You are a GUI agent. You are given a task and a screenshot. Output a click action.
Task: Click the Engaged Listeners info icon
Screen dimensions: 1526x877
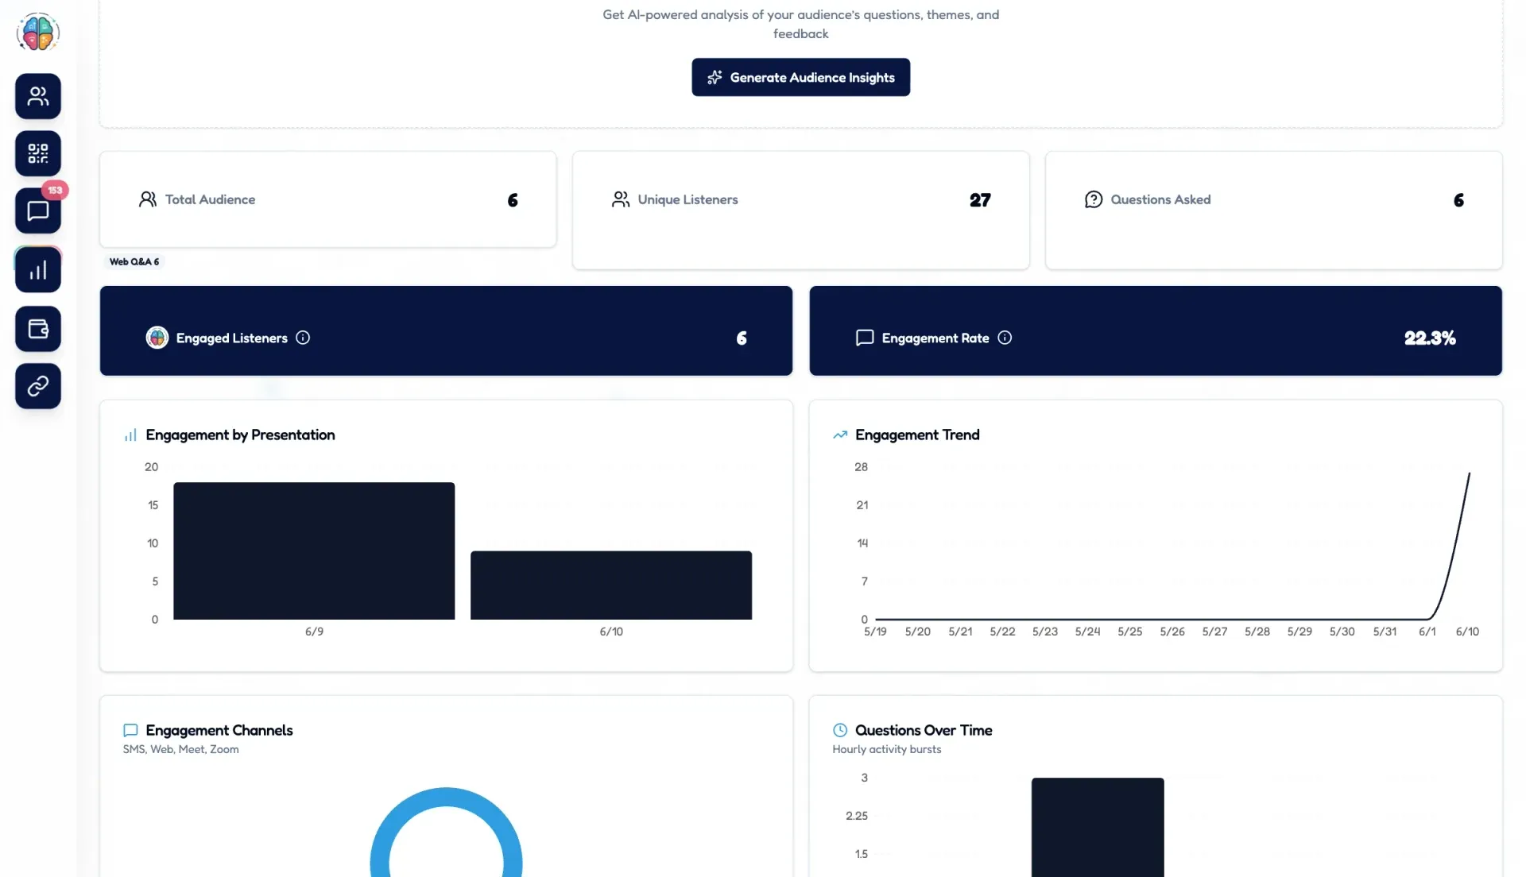[x=303, y=338]
